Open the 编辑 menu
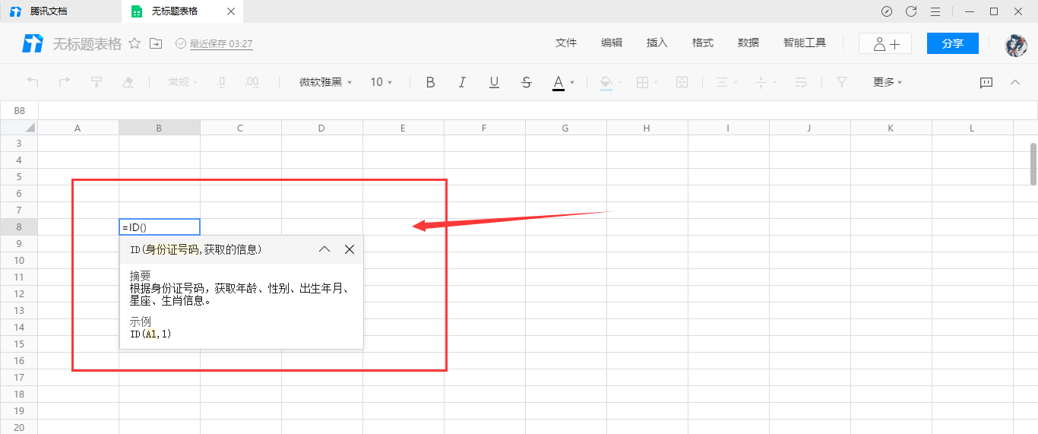Image resolution: width=1038 pixels, height=434 pixels. pyautogui.click(x=612, y=43)
